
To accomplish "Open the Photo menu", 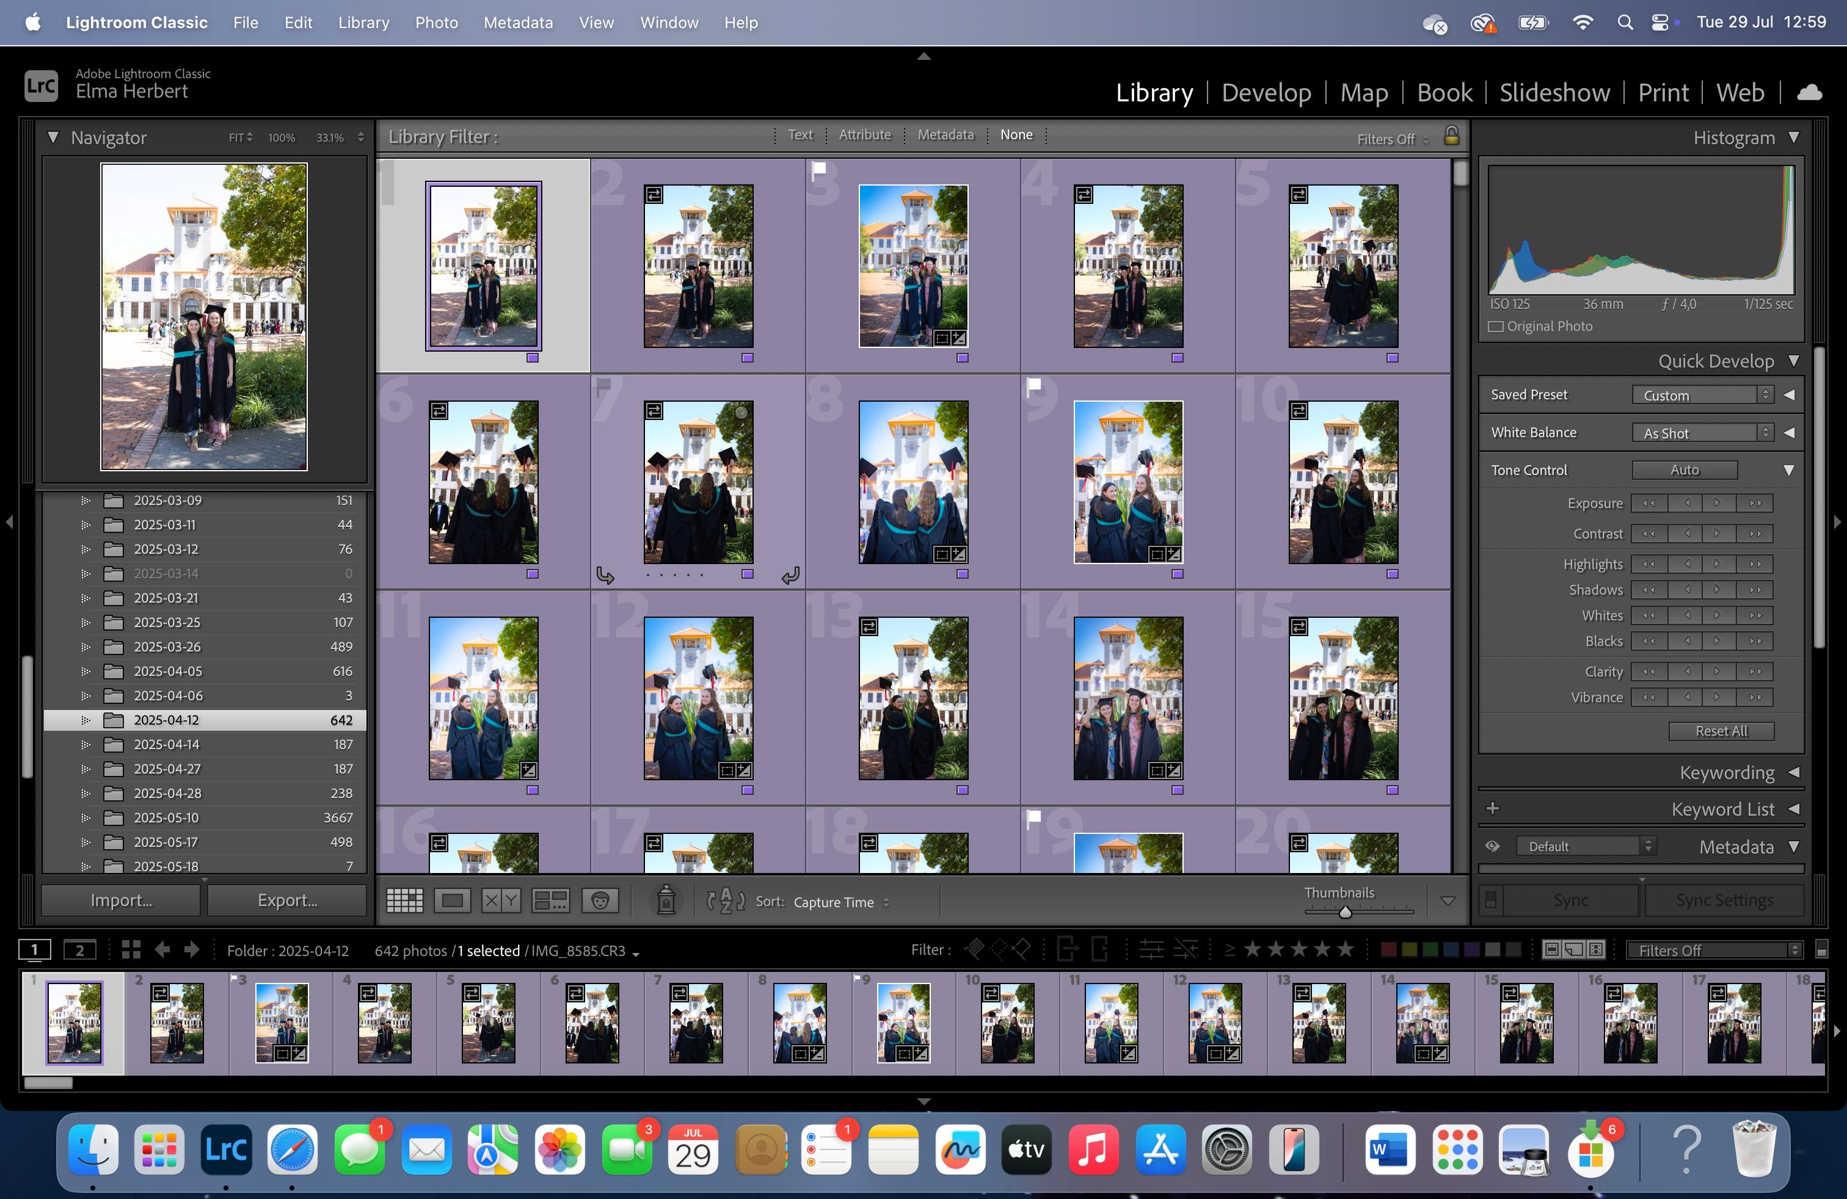I will coord(436,23).
